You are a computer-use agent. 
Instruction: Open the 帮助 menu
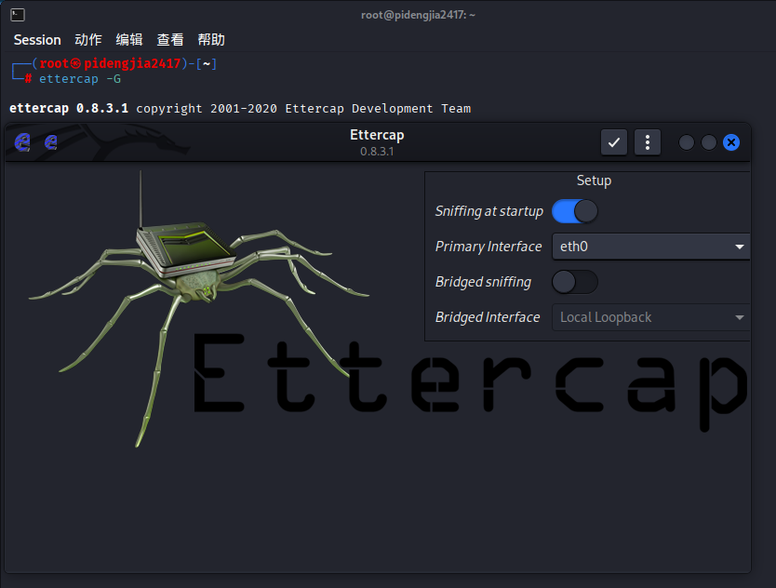211,40
